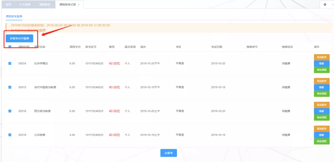Click 取消报考 for 社会学概论
This screenshot has height=162, width=334.
322,57
